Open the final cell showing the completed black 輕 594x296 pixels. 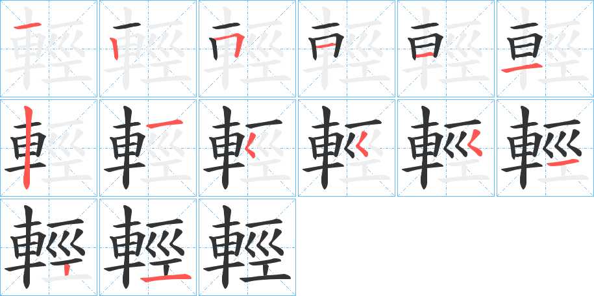[247, 247]
